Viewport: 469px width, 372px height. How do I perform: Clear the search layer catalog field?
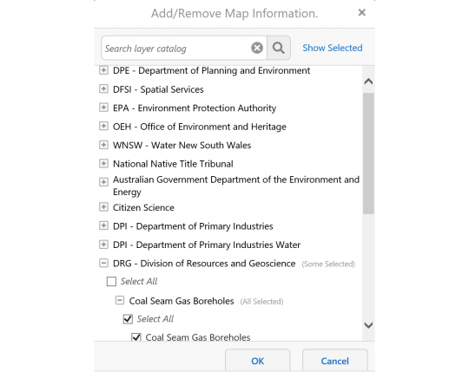point(257,48)
